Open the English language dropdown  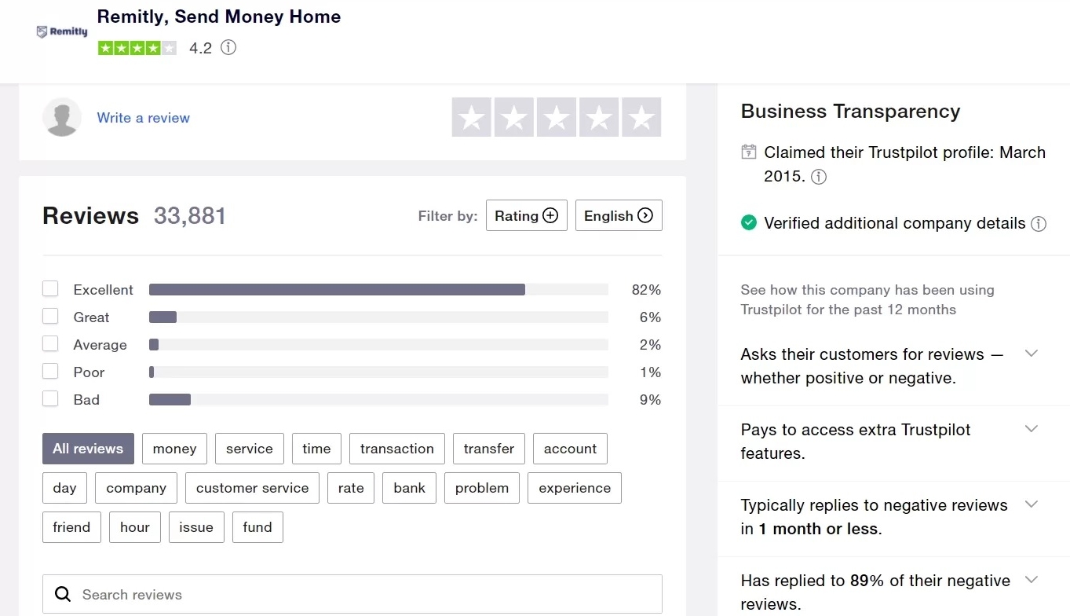pos(618,216)
